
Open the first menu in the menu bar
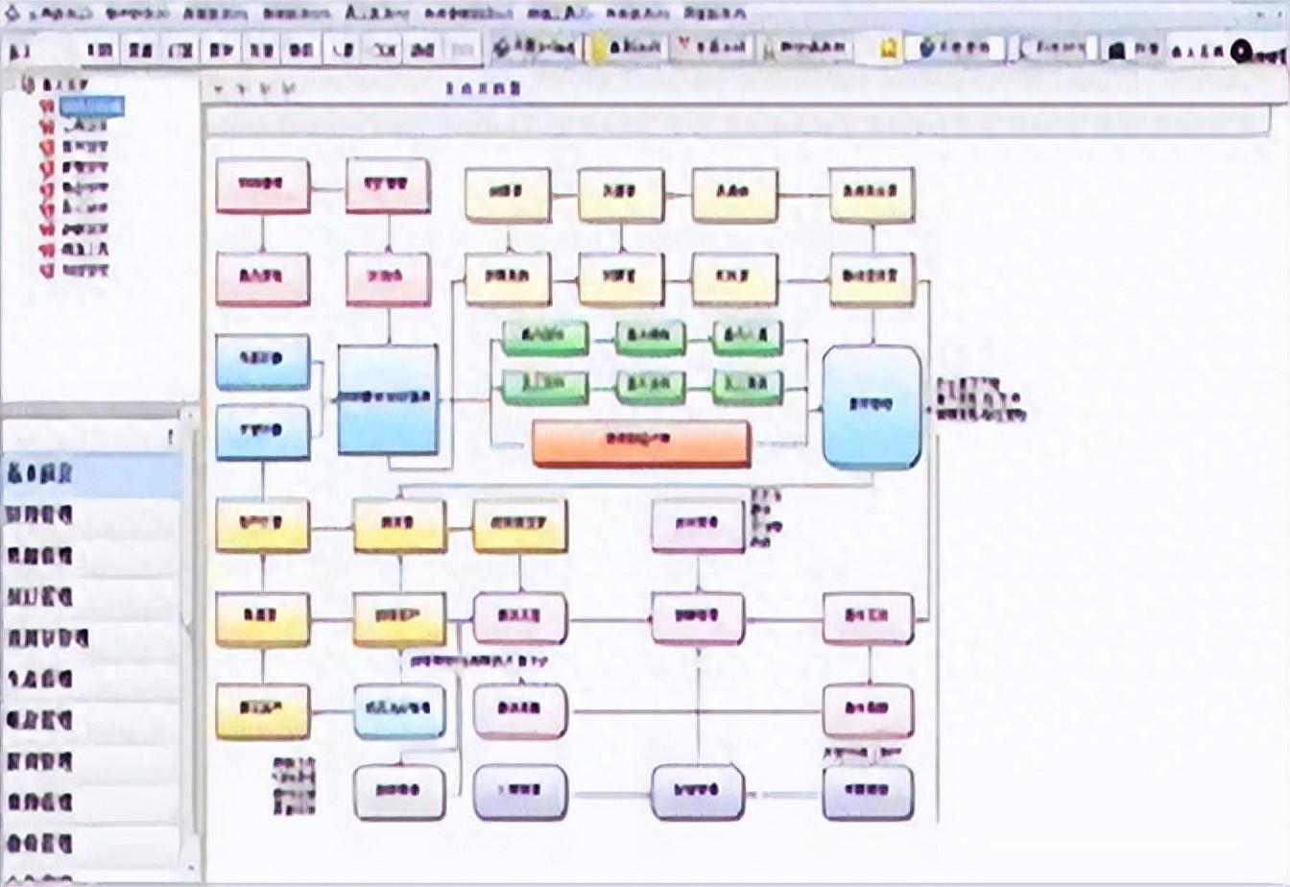(x=60, y=14)
